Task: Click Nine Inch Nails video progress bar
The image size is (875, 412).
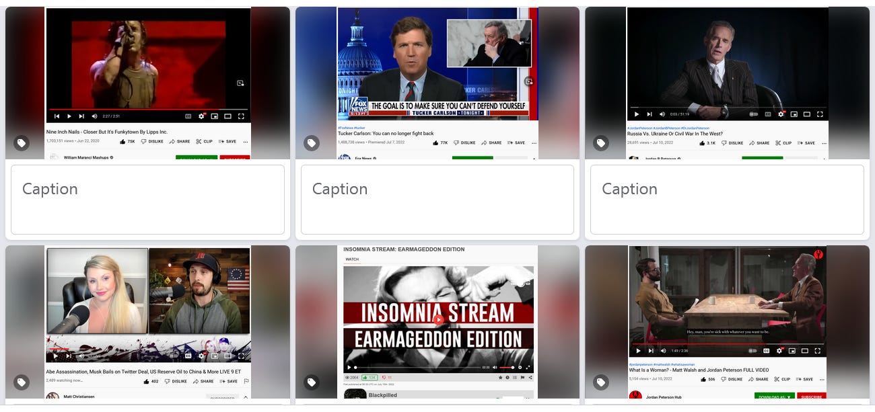Action: (x=148, y=110)
